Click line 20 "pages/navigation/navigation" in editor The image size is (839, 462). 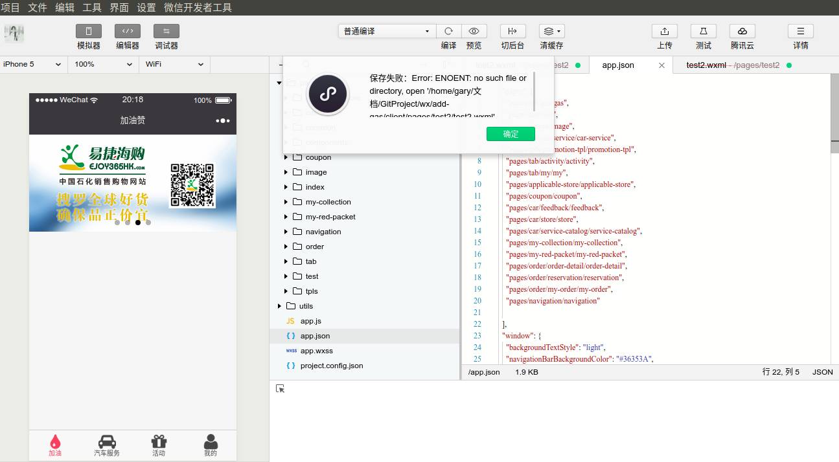[553, 301]
